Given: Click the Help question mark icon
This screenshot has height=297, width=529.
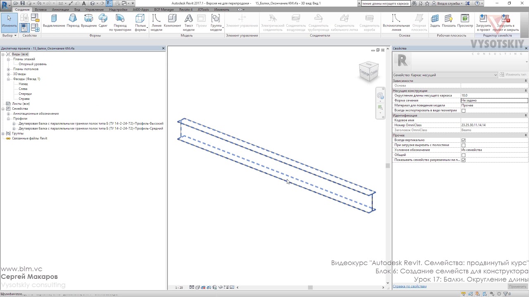Looking at the screenshot, I should click(x=477, y=3).
